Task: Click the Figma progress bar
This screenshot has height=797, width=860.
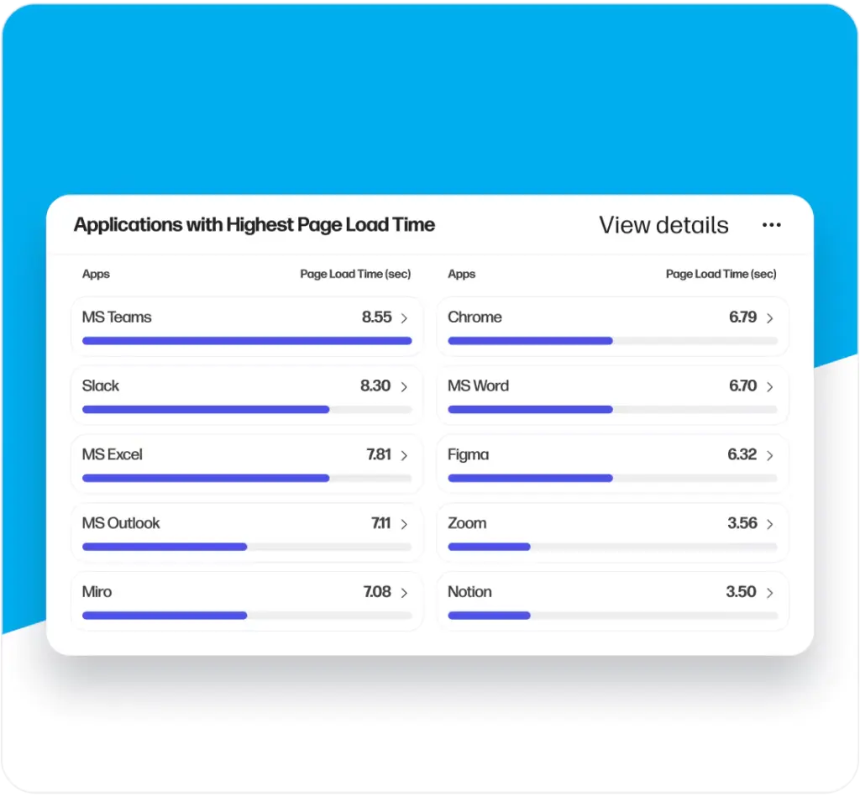Action: tap(612, 478)
